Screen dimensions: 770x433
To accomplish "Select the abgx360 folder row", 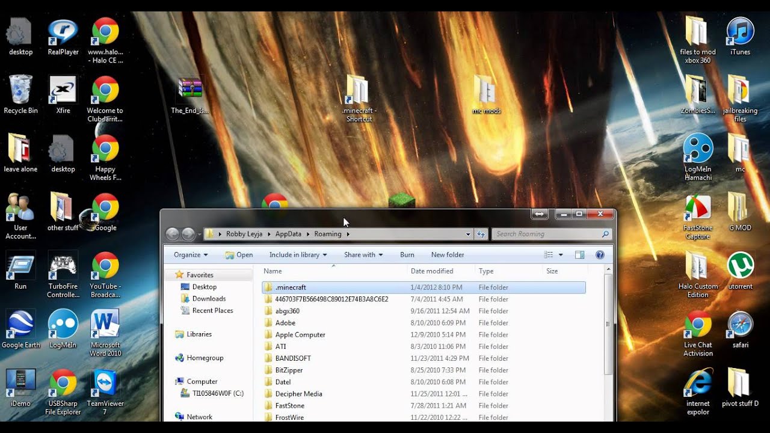I will click(x=423, y=311).
